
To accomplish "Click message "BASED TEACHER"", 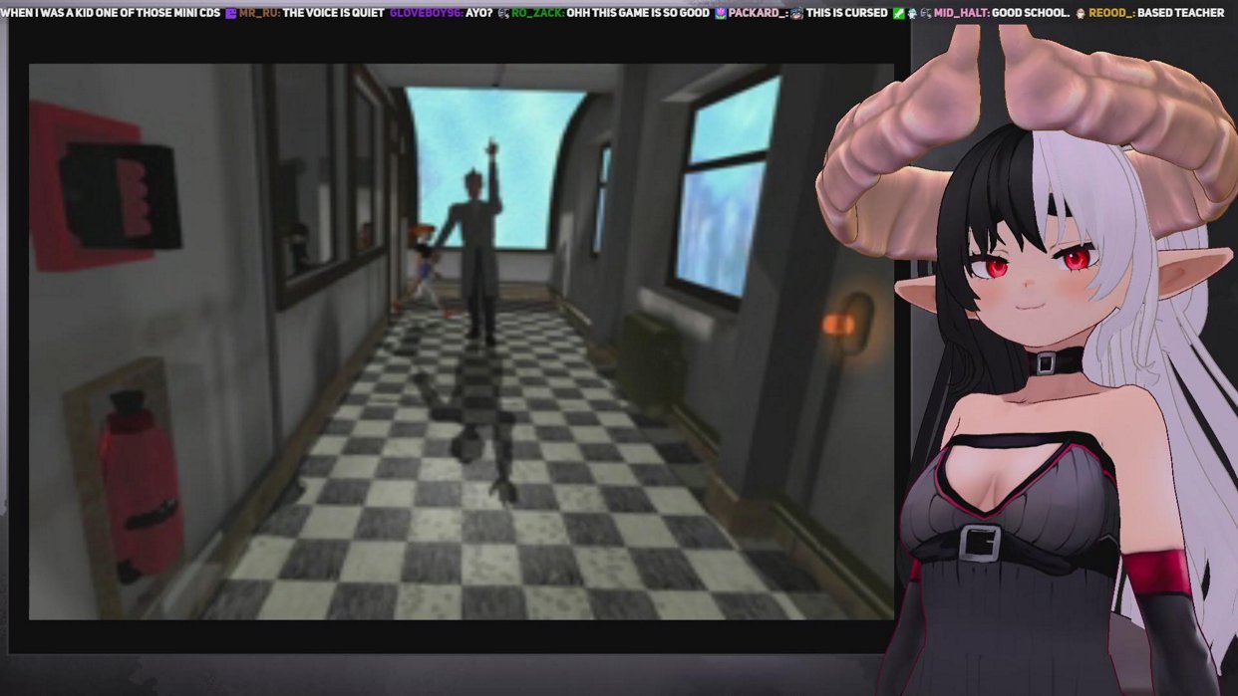I will coord(1180,13).
